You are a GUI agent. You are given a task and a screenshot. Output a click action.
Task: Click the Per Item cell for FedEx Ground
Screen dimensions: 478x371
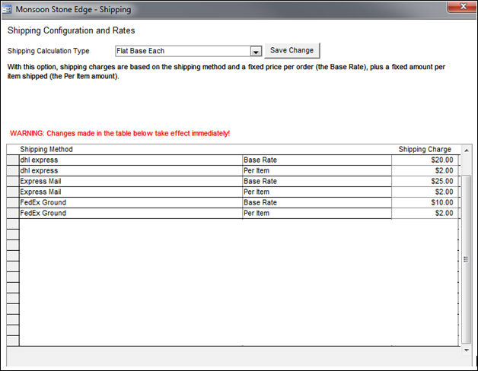tap(316, 214)
